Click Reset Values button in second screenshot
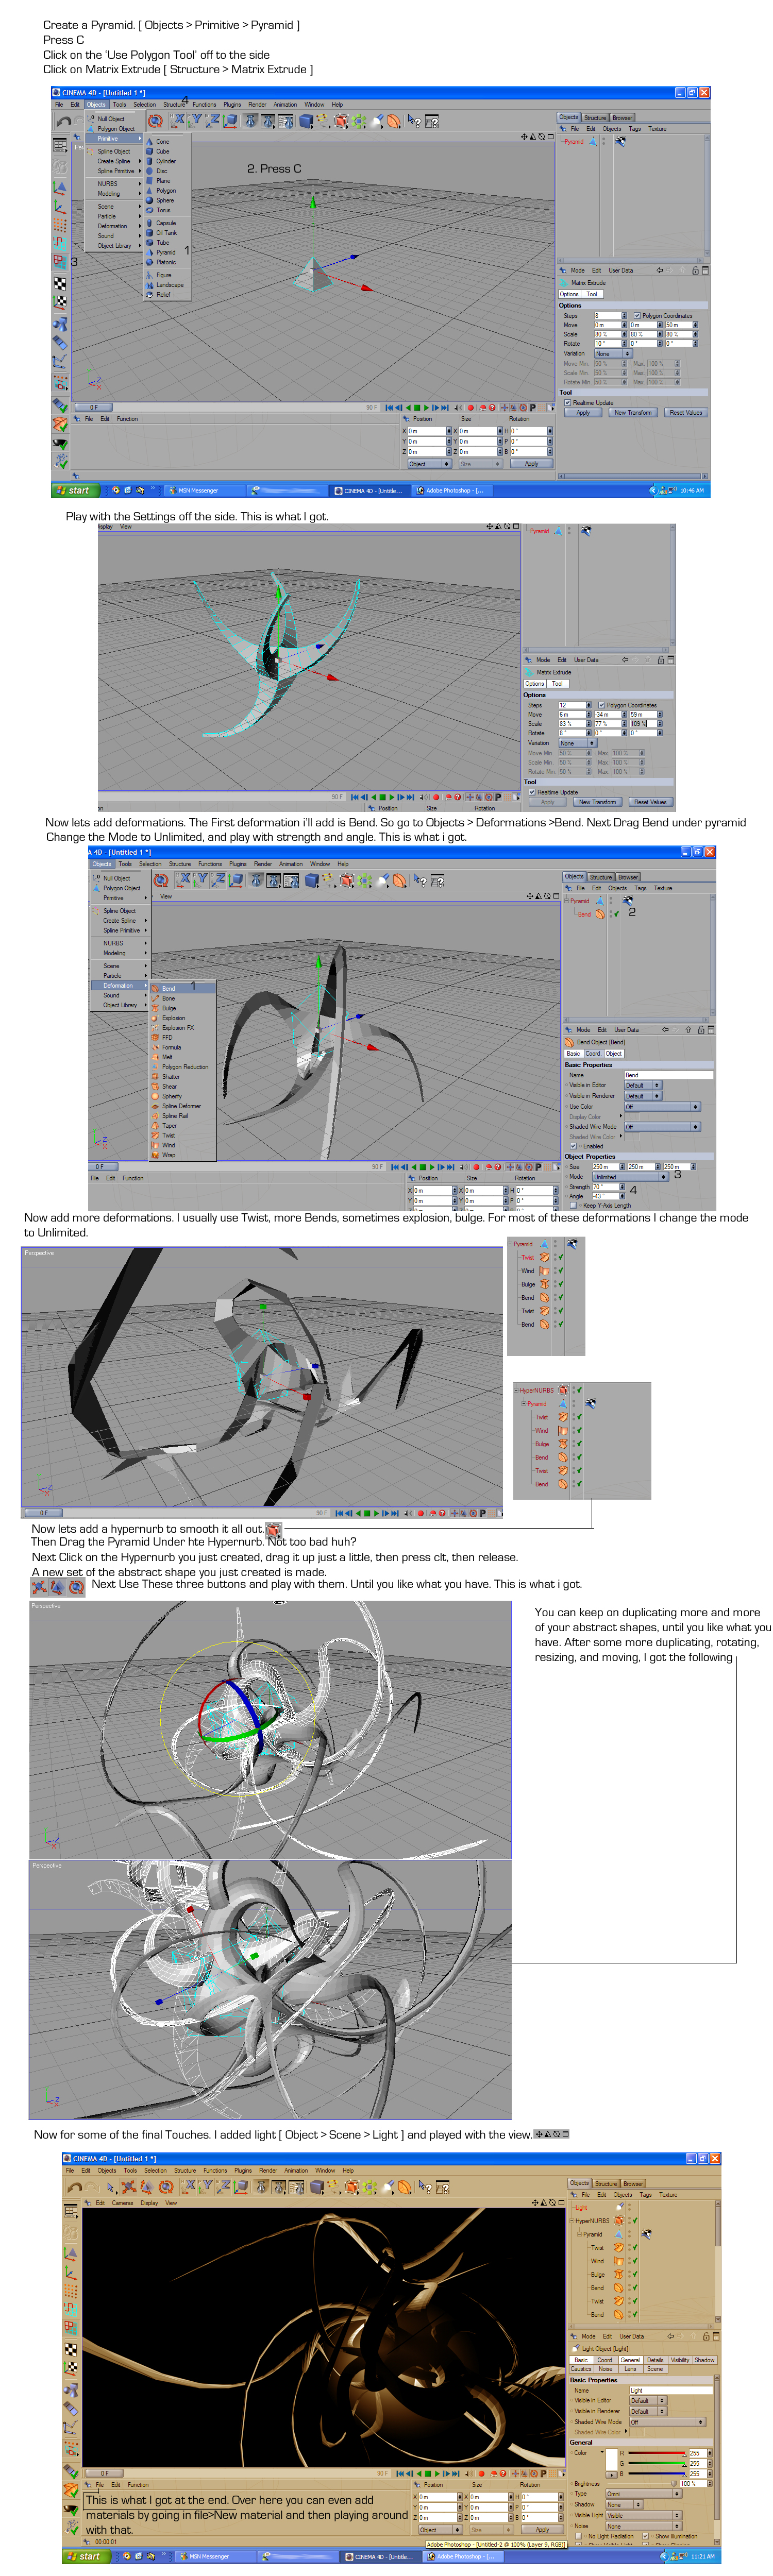This screenshot has height=2576, width=773. [650, 802]
